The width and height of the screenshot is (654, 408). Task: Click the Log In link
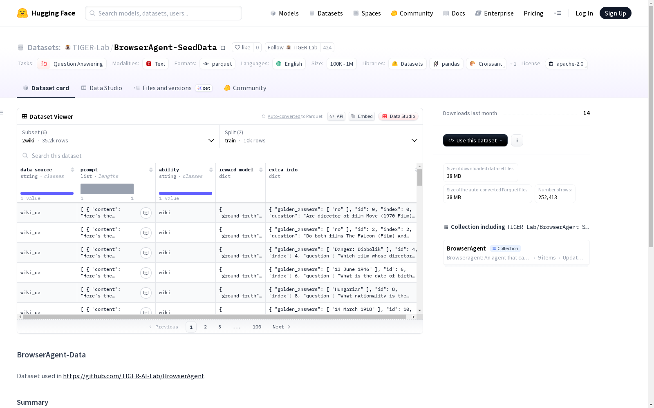tap(584, 13)
